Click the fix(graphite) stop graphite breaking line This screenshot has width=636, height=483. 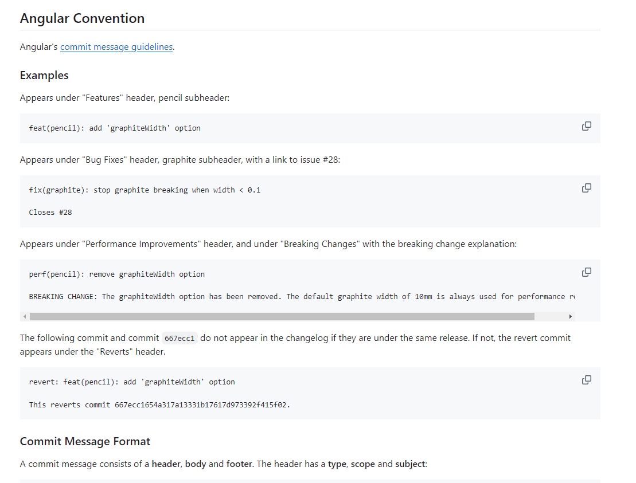(x=145, y=190)
